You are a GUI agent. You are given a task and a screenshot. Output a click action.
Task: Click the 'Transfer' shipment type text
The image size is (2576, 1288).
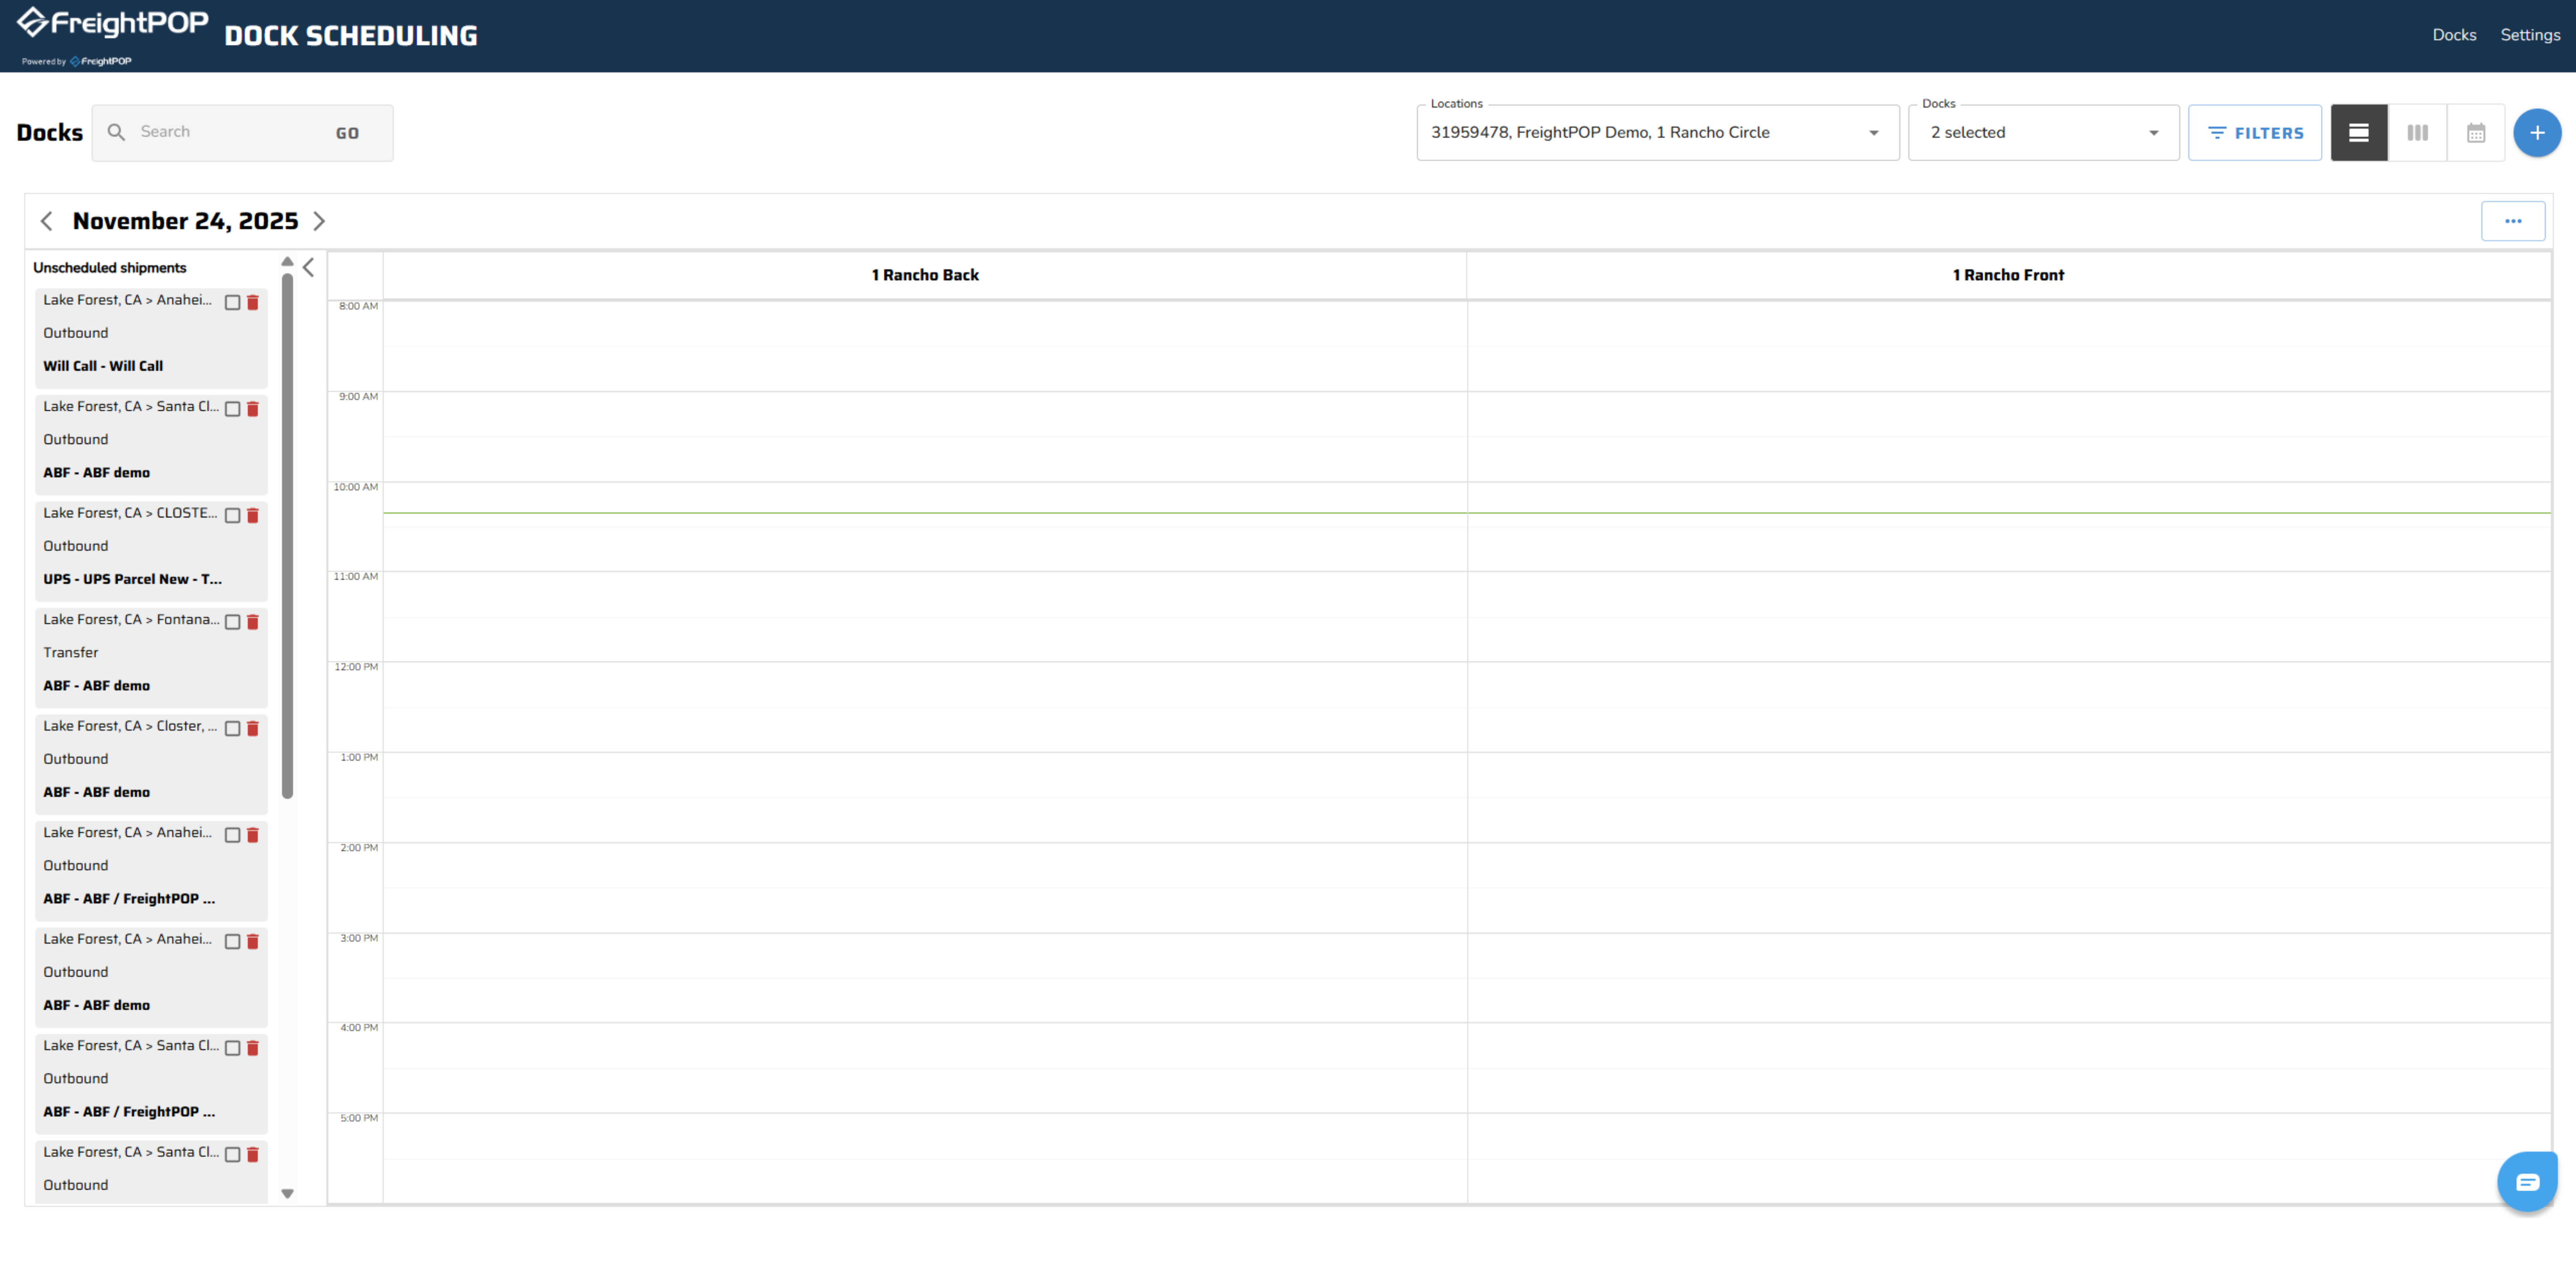[x=71, y=653]
